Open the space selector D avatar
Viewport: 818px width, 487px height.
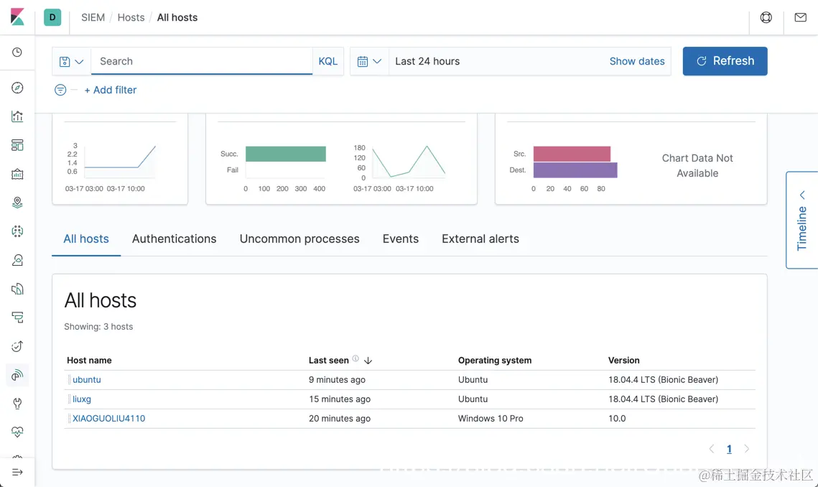coord(52,17)
